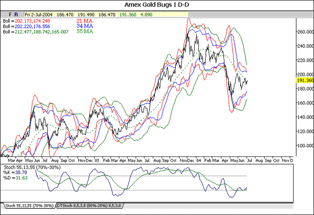Switch to the DTStoch 8,5,3,8 tab
Screen dimensions: 314x215
(x=89, y=206)
